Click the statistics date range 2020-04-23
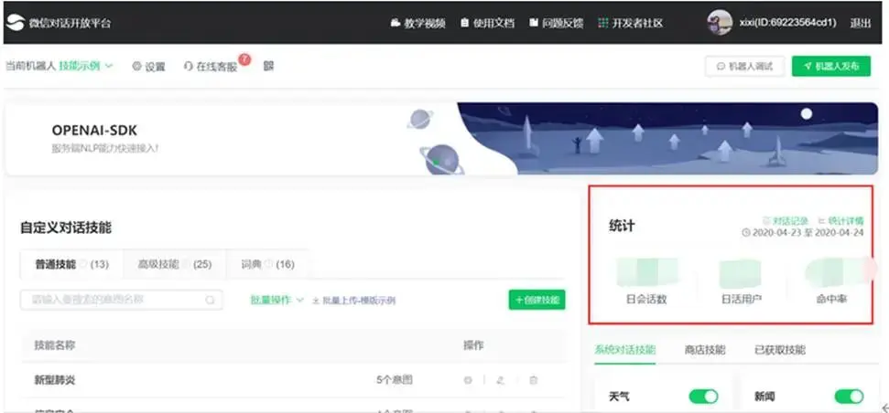This screenshot has height=413, width=889. tap(803, 232)
